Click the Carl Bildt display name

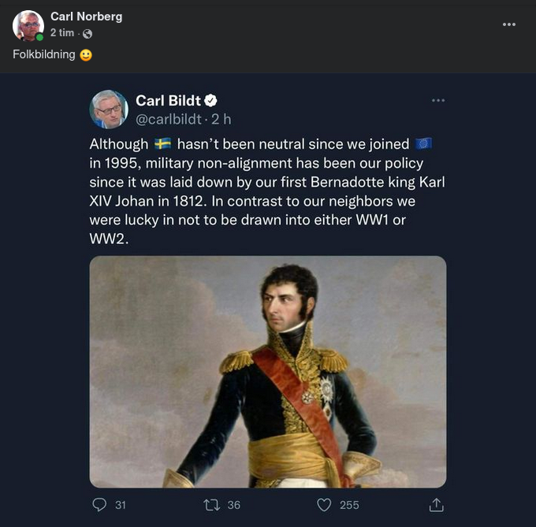point(168,101)
